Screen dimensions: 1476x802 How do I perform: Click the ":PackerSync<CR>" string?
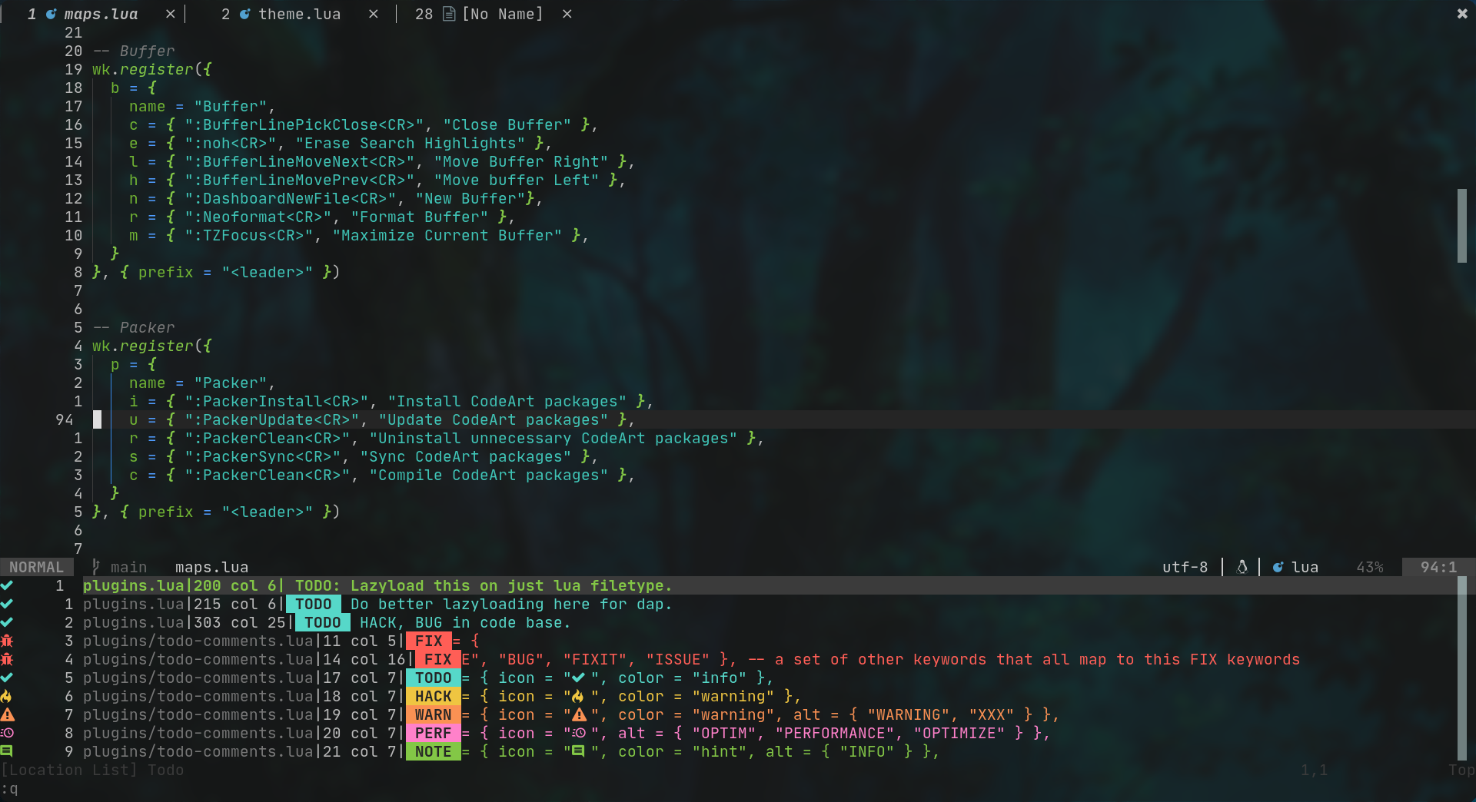262,456
